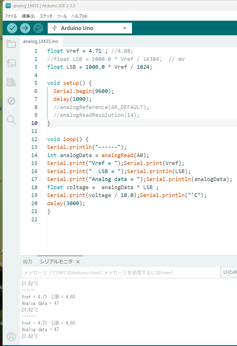Click 'Serial.println(analogData);' on line 17
The width and height of the screenshot is (237, 346).
coord(189,179)
